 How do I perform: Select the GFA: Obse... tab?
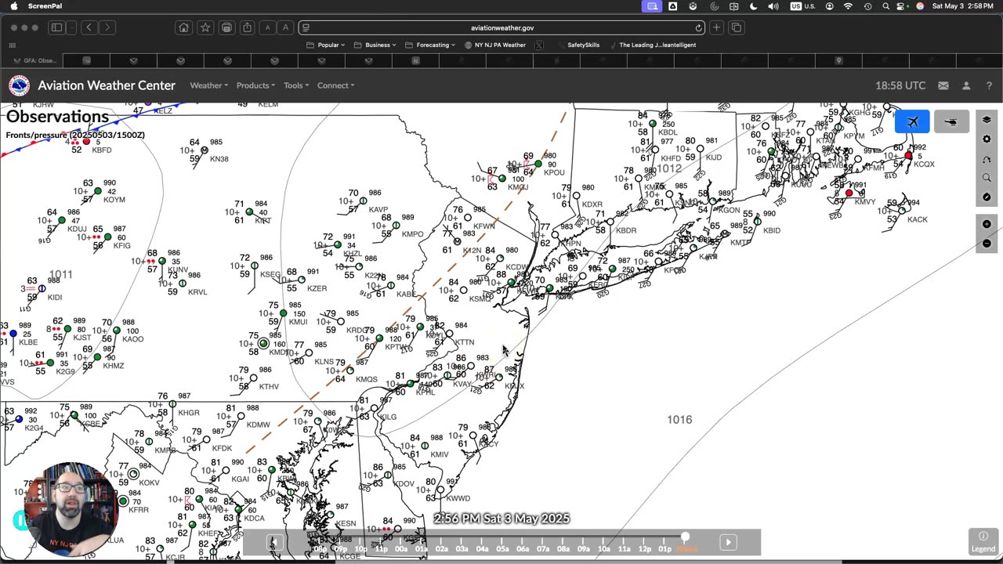(35, 60)
